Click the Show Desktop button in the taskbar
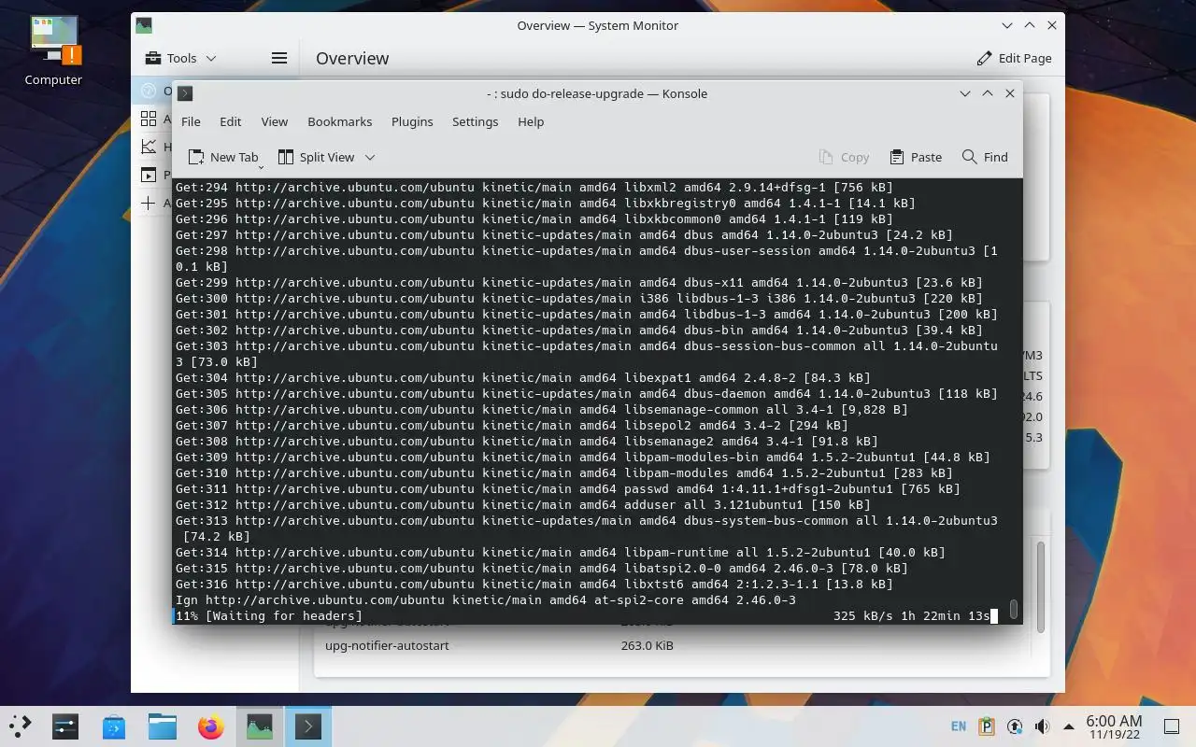1196x747 pixels. (x=1172, y=726)
